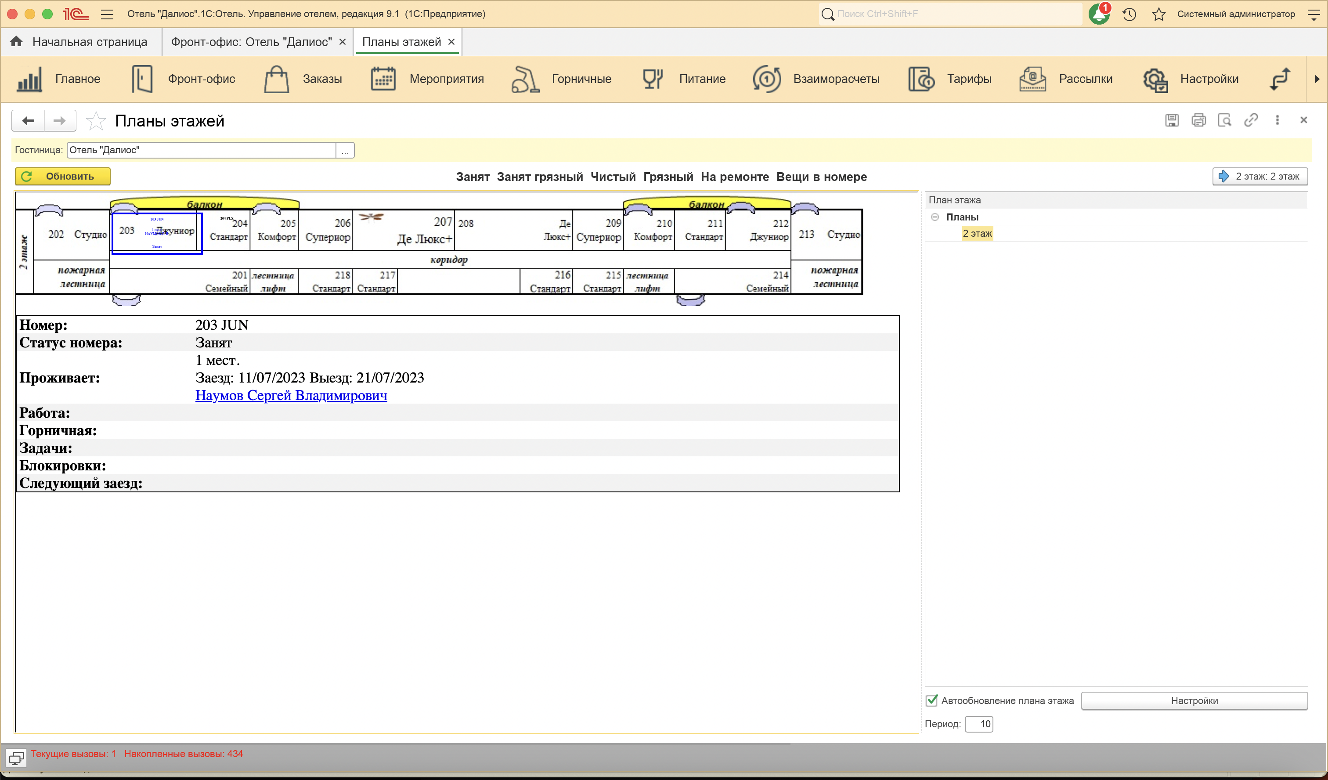Open the Горничные section
Viewport: 1328px width, 780px height.
tap(561, 79)
